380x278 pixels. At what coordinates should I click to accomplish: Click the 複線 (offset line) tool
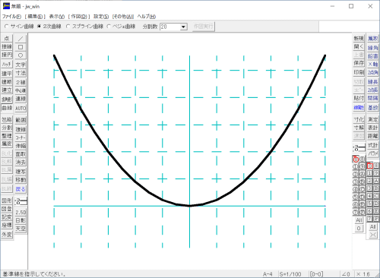(21, 130)
